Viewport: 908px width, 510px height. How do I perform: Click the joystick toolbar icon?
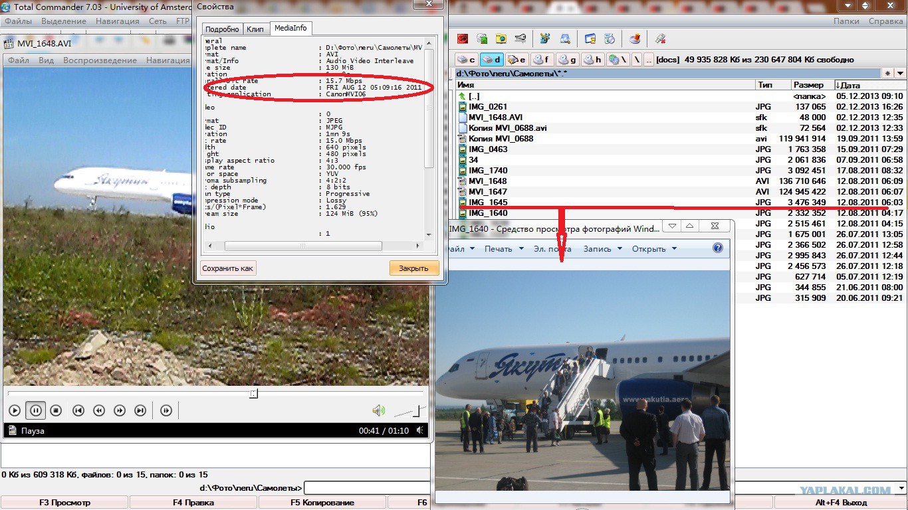(635, 39)
